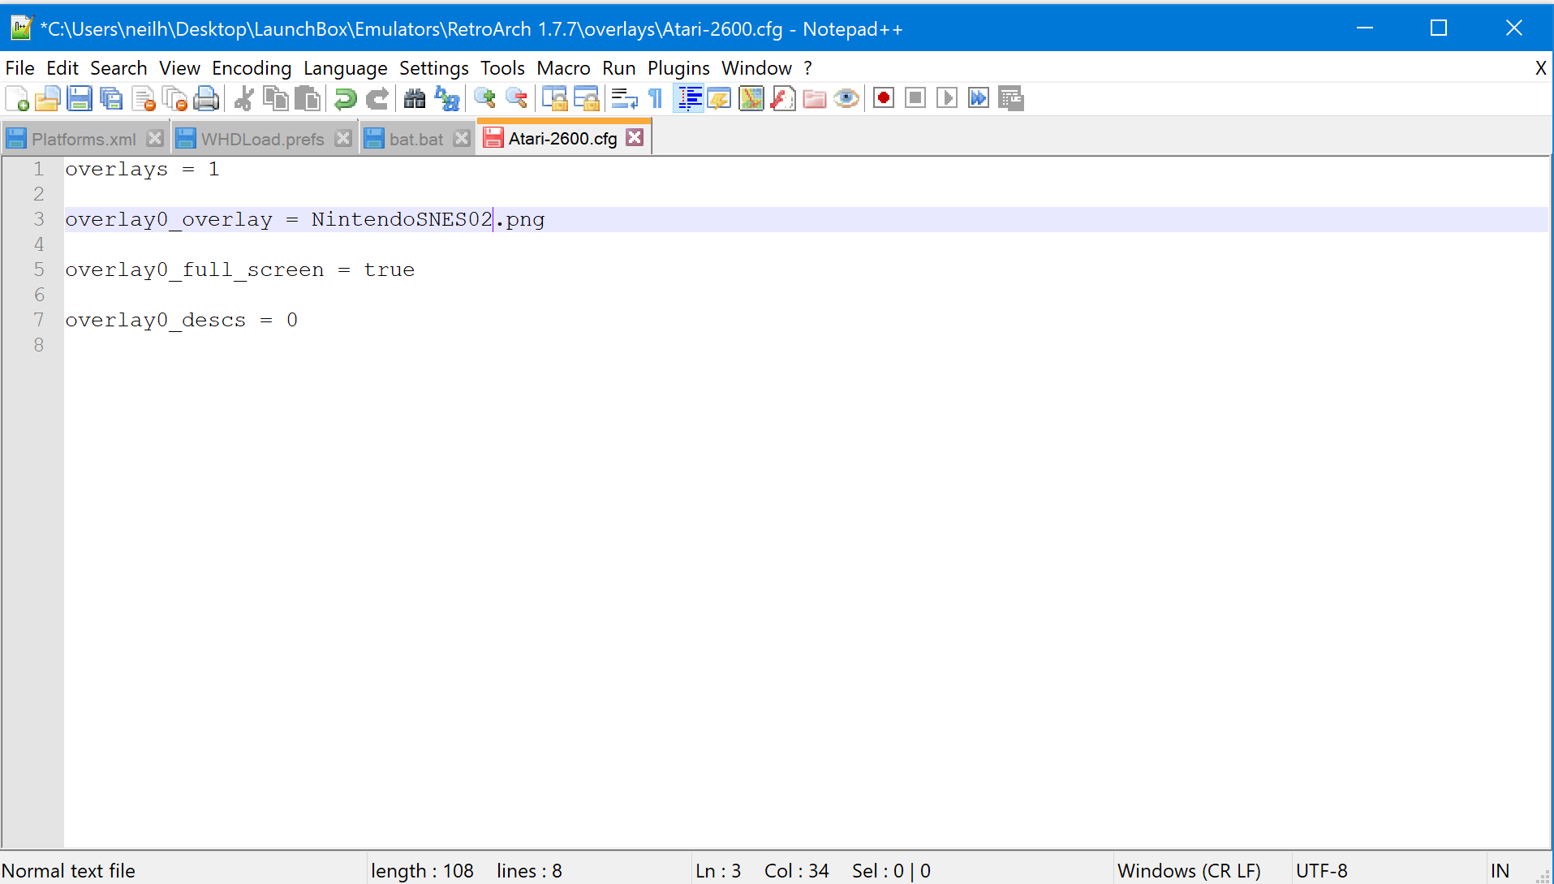This screenshot has height=884, width=1554.
Task: Click the Copy toolbar icon
Action: pos(276,98)
